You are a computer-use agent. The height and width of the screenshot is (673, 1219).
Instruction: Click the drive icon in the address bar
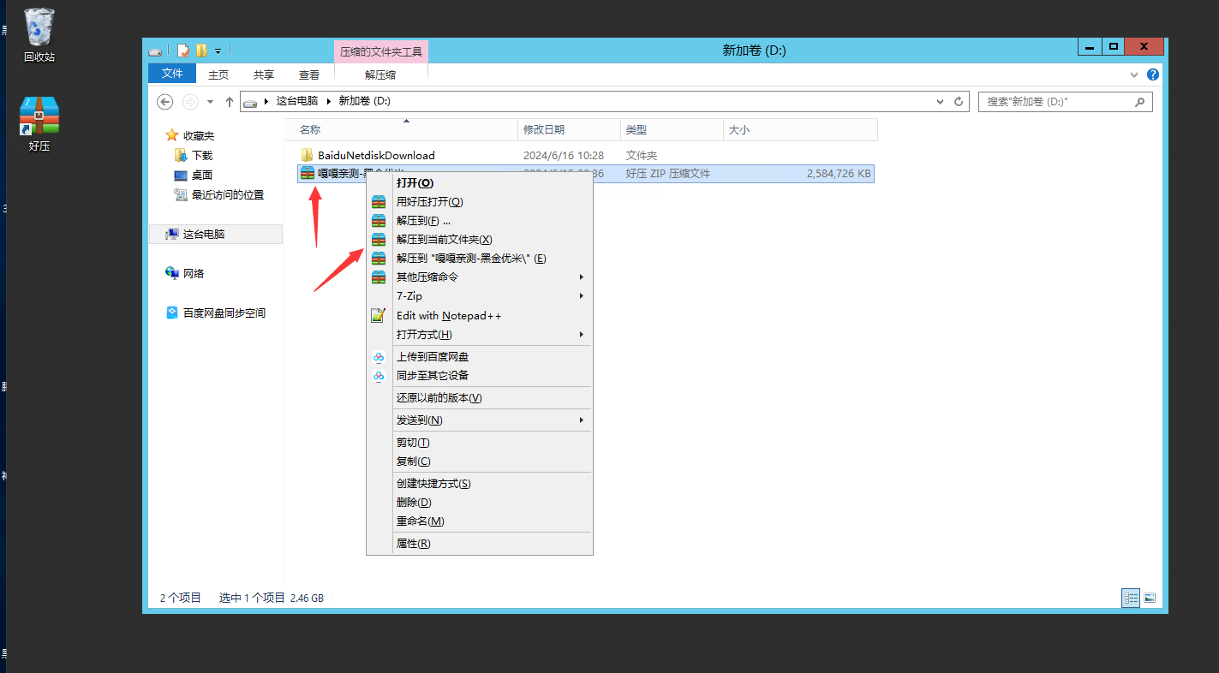pos(250,102)
